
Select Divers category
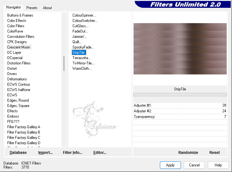click(12, 74)
